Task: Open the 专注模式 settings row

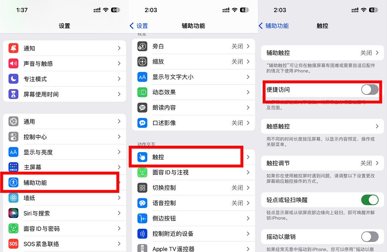Action: tap(64, 79)
